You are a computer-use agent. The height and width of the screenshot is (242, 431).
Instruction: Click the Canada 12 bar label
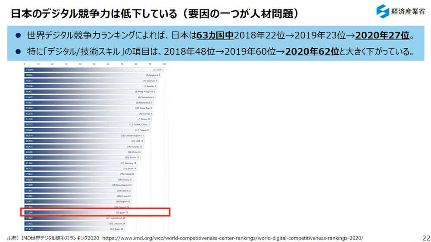(142, 130)
